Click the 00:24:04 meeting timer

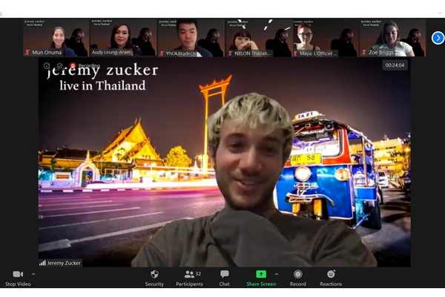(395, 65)
